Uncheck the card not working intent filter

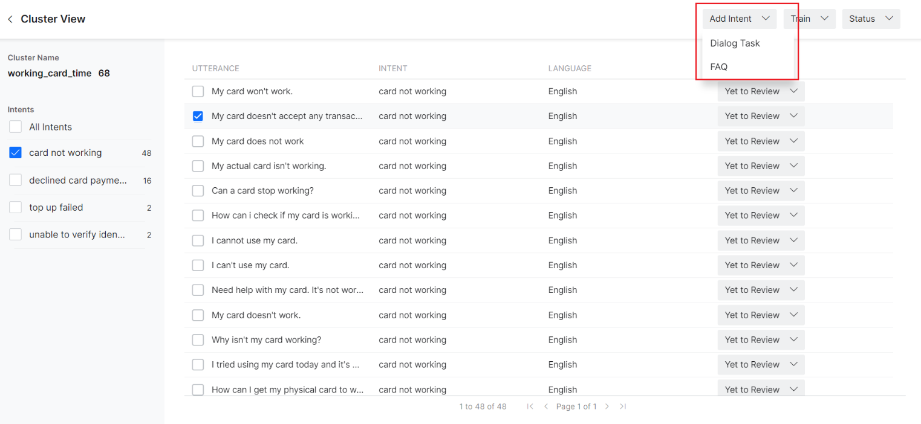click(16, 153)
